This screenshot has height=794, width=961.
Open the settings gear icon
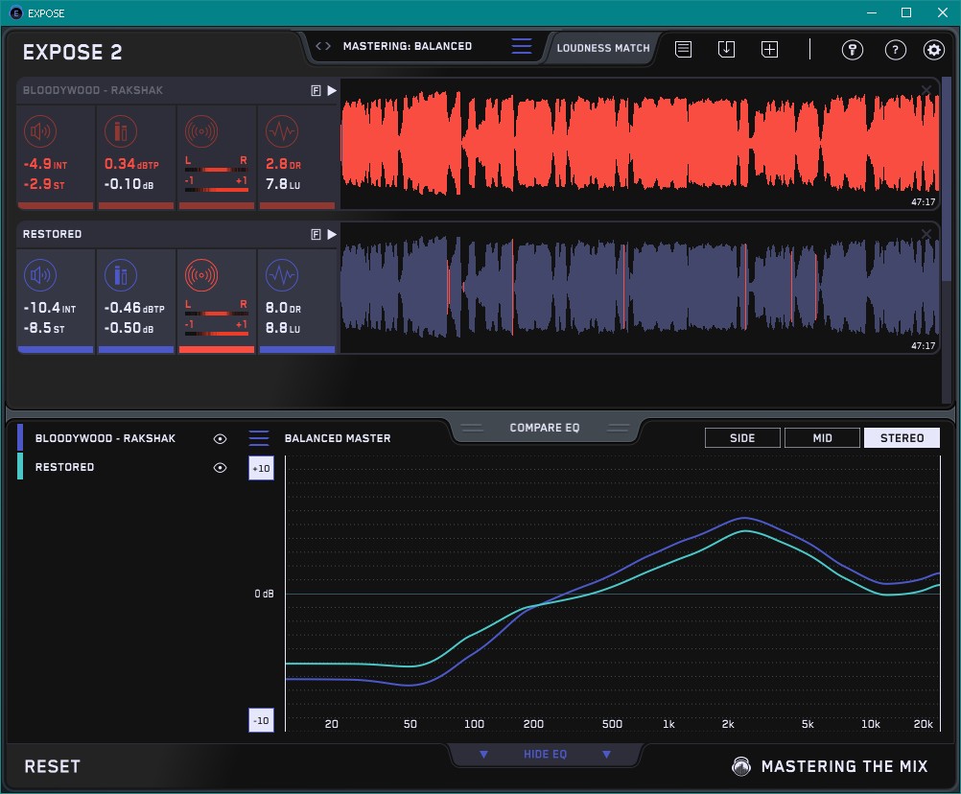pyautogui.click(x=933, y=50)
